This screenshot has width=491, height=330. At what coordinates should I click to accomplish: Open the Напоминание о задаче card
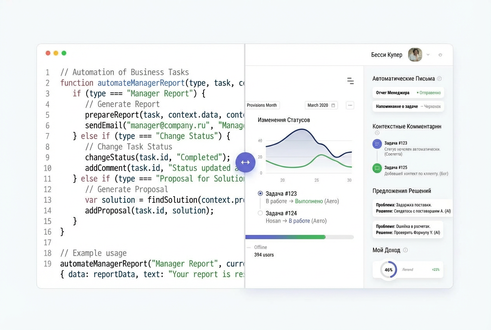[x=408, y=106]
